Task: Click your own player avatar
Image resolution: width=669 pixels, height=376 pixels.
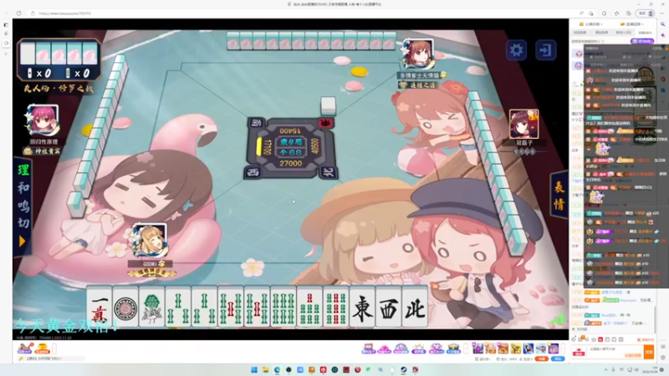Action: pyautogui.click(x=150, y=240)
